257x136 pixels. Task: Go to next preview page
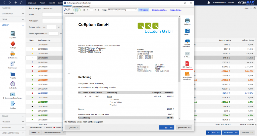click(95, 10)
